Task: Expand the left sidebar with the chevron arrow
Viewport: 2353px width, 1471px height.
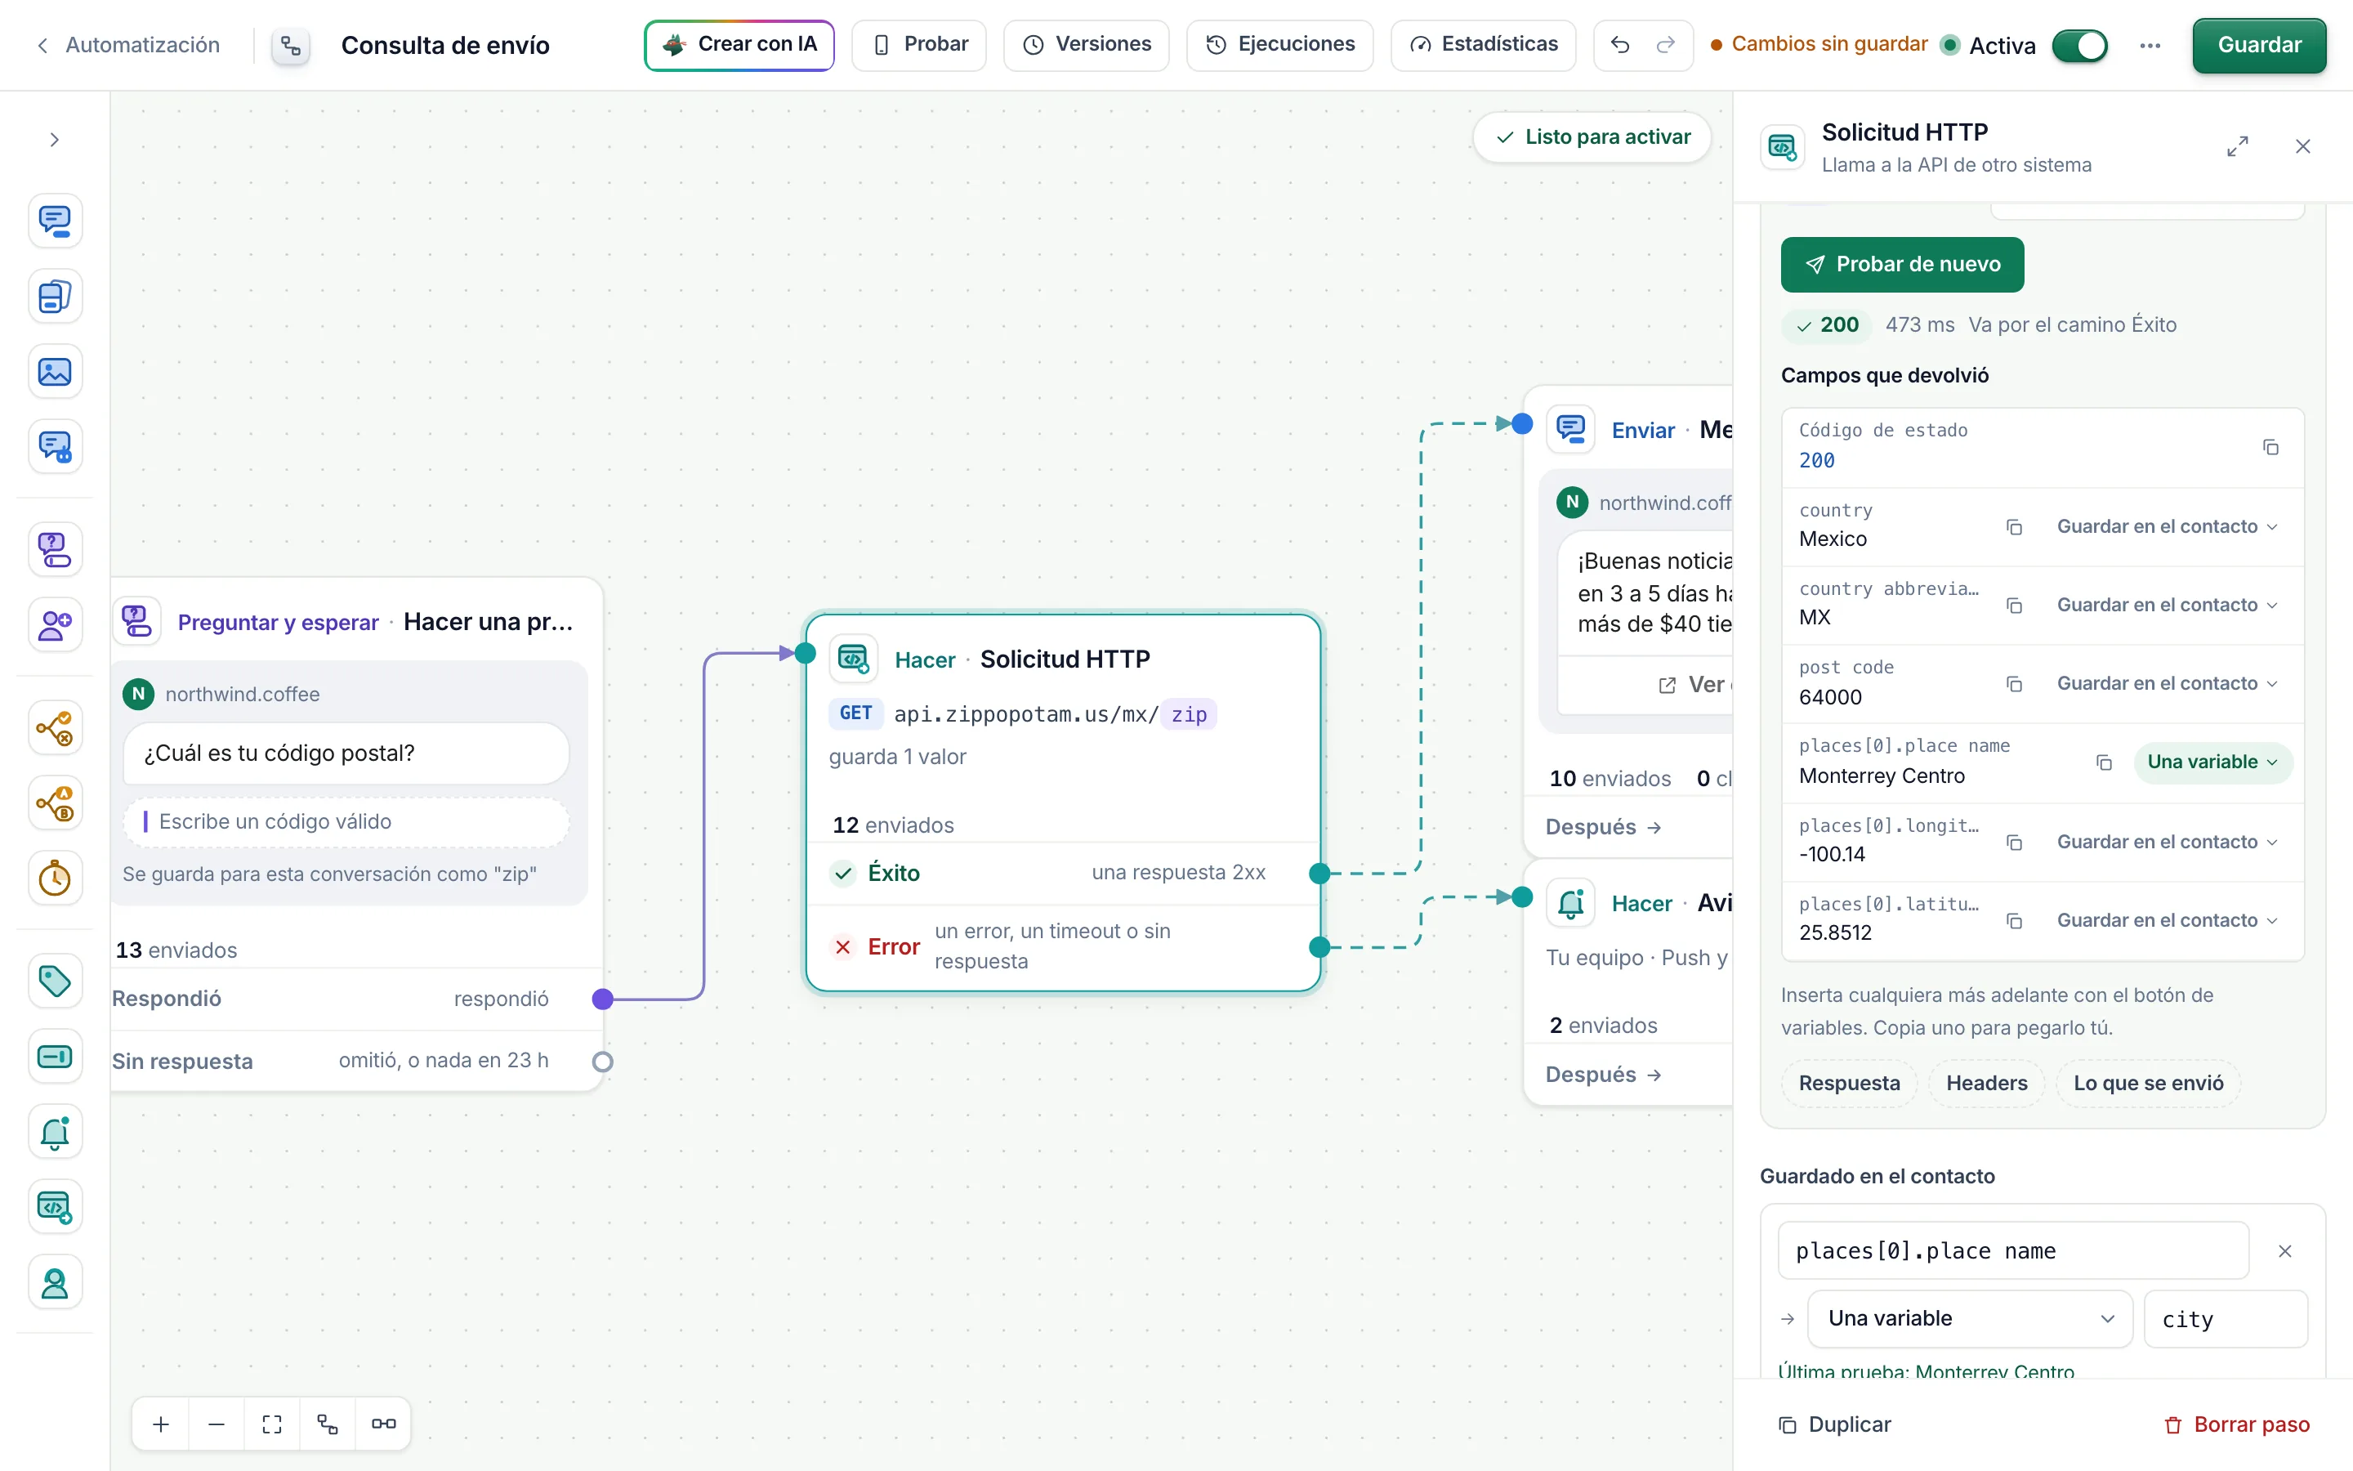Action: [55, 140]
